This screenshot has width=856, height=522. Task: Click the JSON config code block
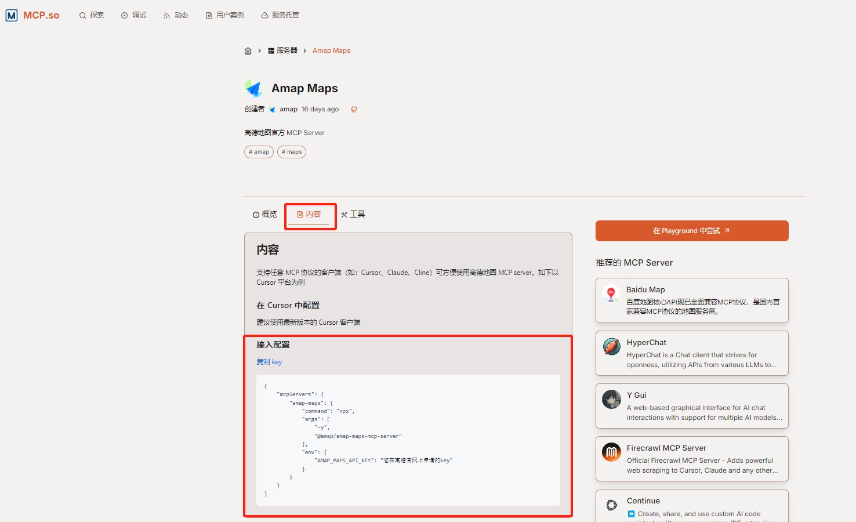pyautogui.click(x=408, y=440)
